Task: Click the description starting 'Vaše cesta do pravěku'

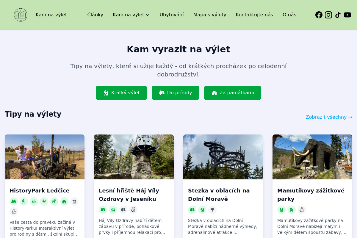Action: pos(45,228)
